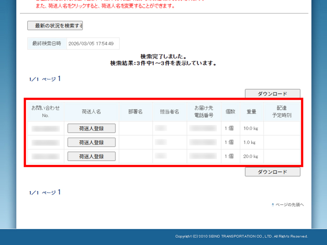Viewport: 327px width, 245px height.
Task: Click the 担当者名 column header
Action: pos(170,112)
